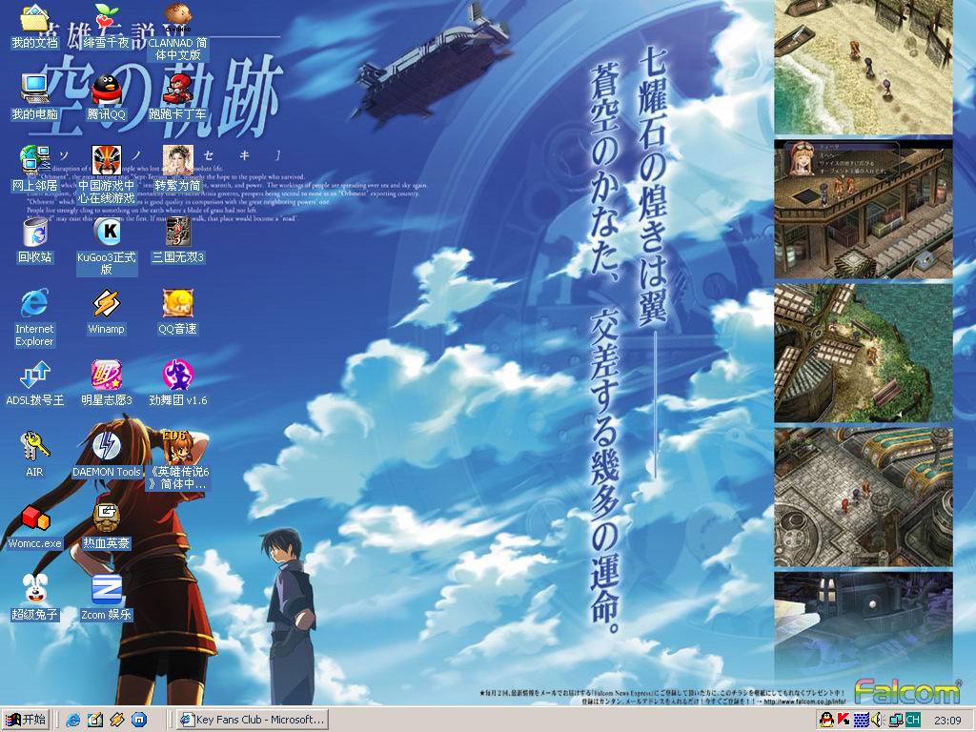The width and height of the screenshot is (976, 732).
Task: Open 网上邻居 network icon
Action: (34, 160)
